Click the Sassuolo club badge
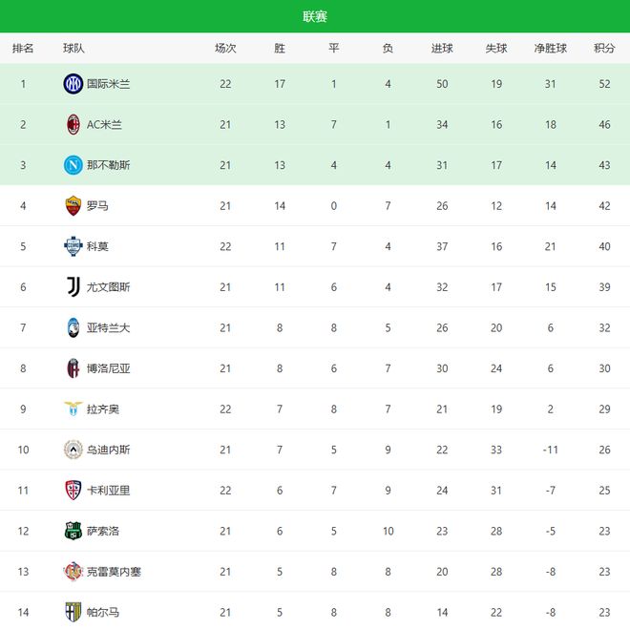This screenshot has width=630, height=629. click(73, 531)
